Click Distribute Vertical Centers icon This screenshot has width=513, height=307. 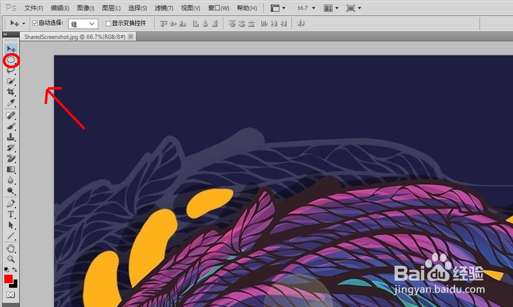tap(242, 24)
